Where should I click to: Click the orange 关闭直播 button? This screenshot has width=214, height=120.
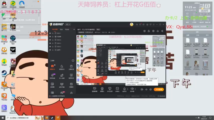pos(159,89)
